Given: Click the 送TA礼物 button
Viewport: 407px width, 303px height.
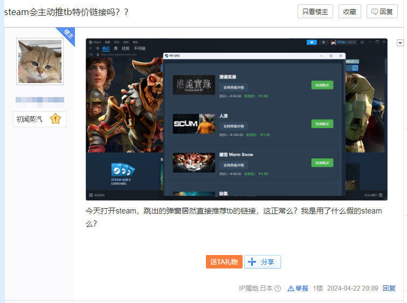Looking at the screenshot, I should coord(224,261).
